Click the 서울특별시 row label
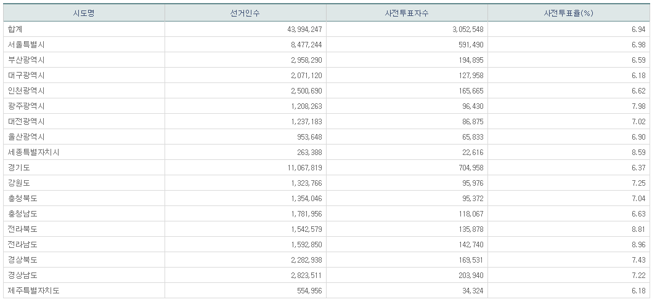 [x=26, y=44]
